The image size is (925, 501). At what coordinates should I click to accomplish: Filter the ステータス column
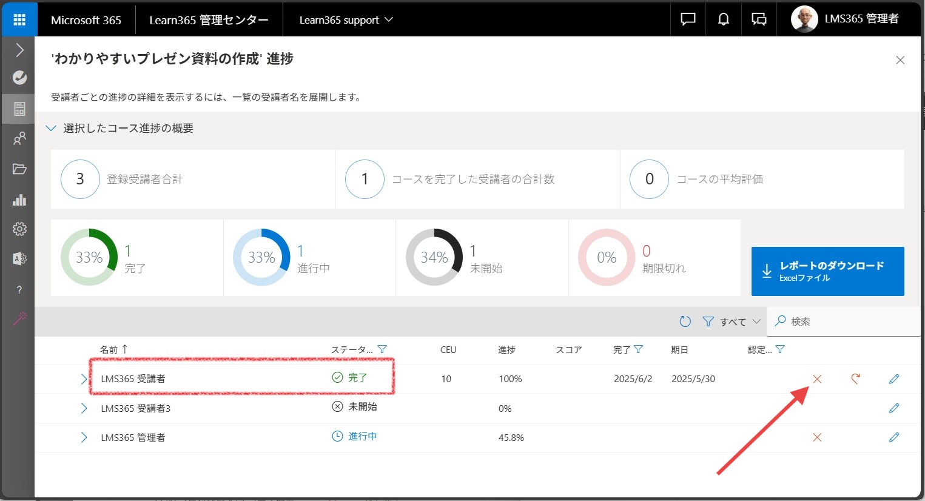[382, 349]
